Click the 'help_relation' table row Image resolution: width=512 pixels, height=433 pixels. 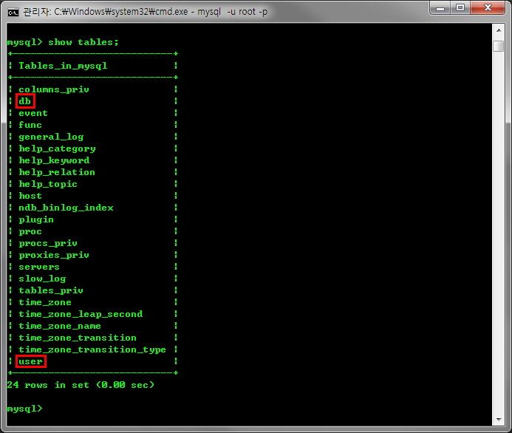coord(93,172)
